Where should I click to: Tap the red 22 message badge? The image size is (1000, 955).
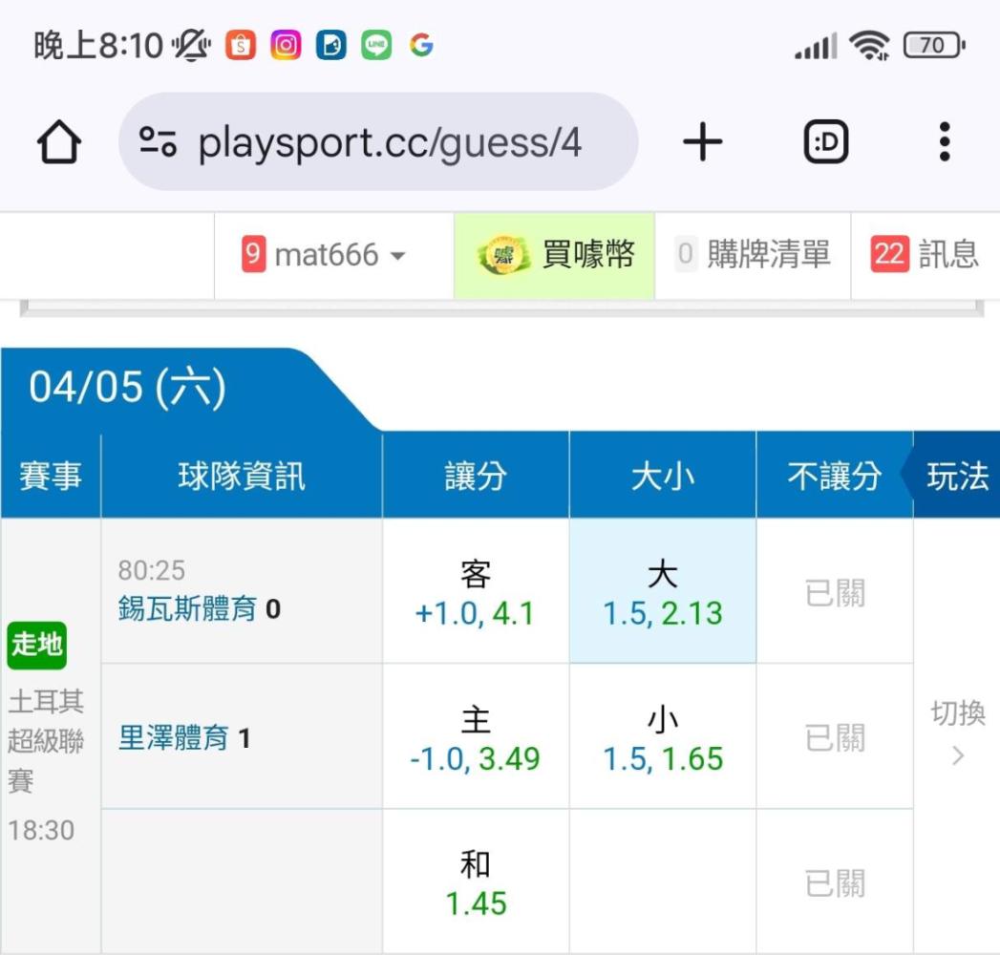pyautogui.click(x=888, y=255)
